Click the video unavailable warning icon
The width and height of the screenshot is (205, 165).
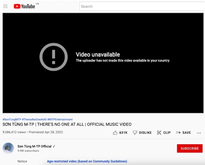coord(54,57)
